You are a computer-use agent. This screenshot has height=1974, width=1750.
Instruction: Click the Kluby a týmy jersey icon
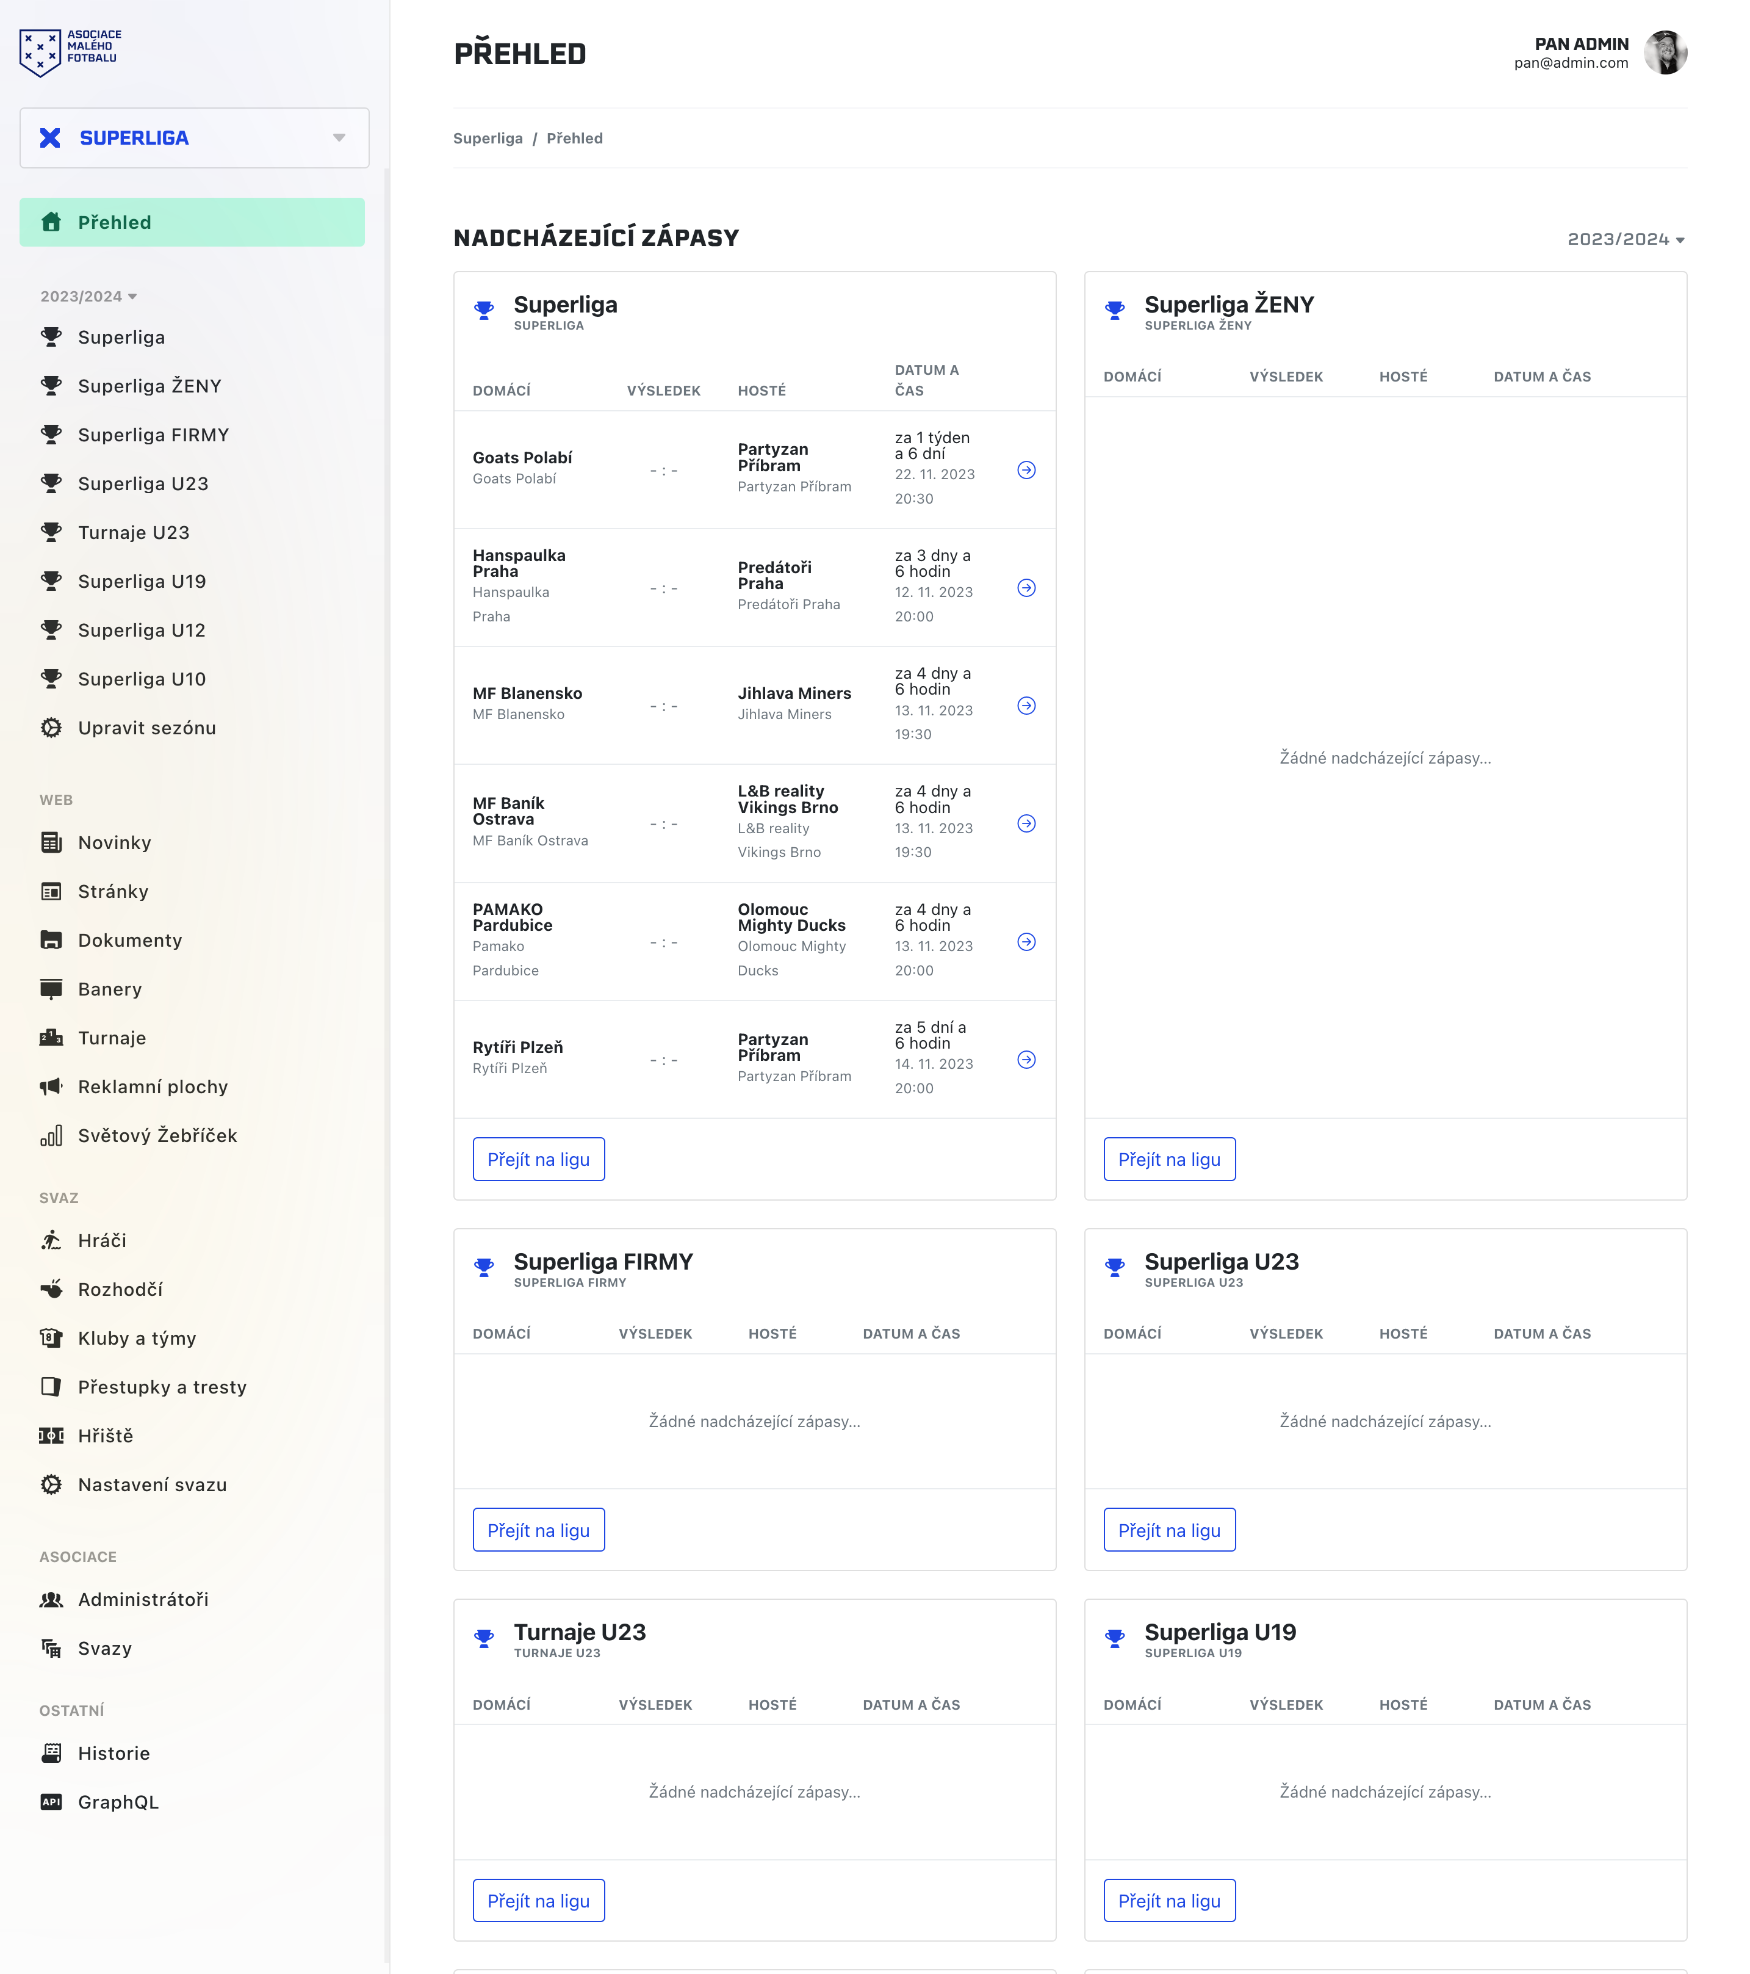(51, 1339)
